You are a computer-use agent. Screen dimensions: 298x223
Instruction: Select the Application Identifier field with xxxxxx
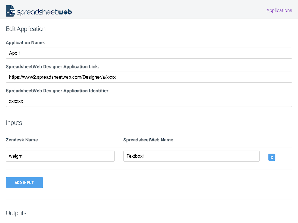click(x=149, y=101)
